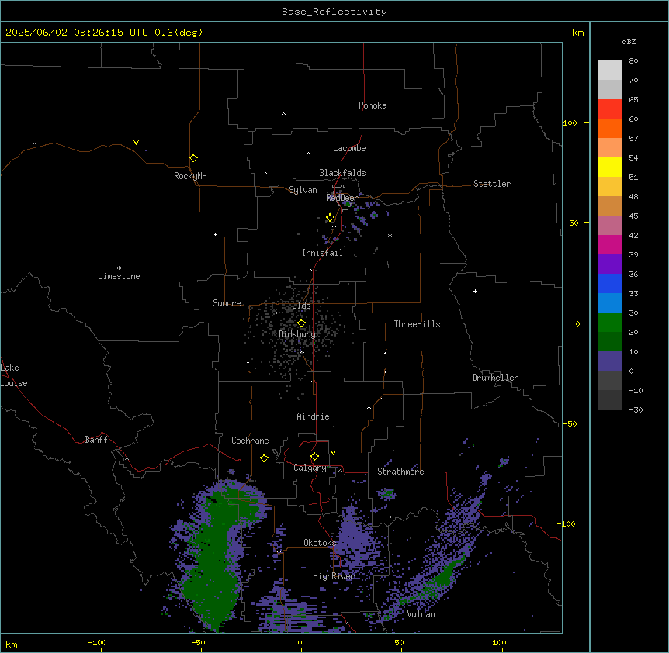This screenshot has height=653, width=669.
Task: Select the white plus marker west of Drumheller region
Action: point(475,291)
